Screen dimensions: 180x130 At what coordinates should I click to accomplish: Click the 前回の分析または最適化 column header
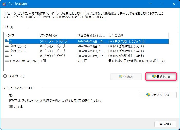pos(91,35)
